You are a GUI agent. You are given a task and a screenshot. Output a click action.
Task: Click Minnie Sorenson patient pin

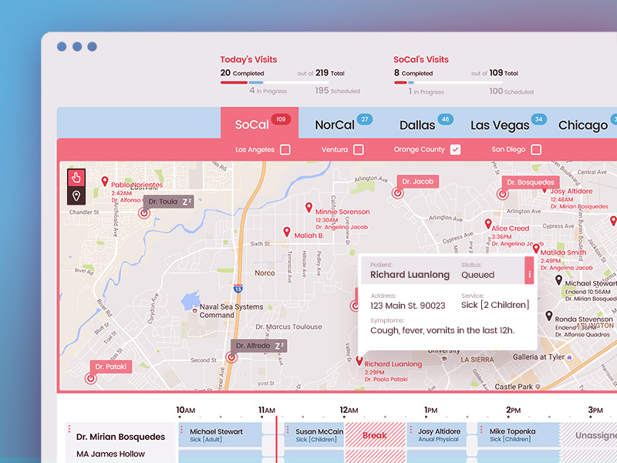(x=309, y=207)
